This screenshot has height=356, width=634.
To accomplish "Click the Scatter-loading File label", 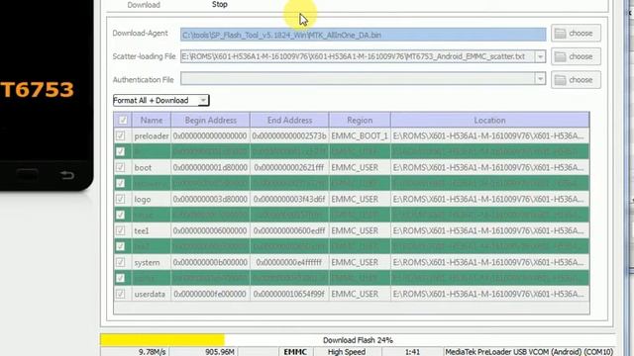I will pyautogui.click(x=144, y=56).
